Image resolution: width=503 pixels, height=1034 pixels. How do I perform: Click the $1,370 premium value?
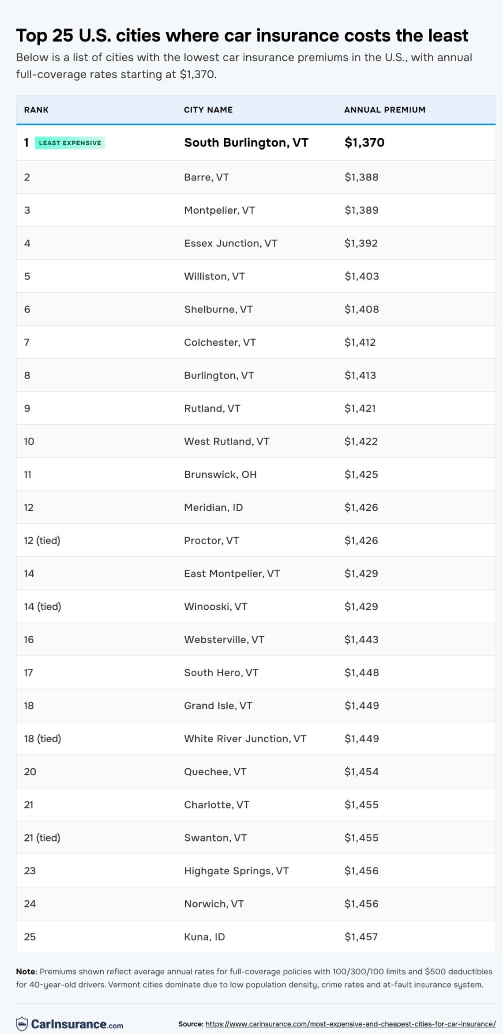click(x=364, y=143)
